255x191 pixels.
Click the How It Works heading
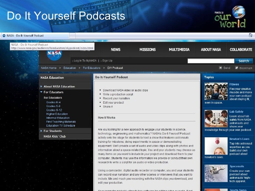point(106,118)
